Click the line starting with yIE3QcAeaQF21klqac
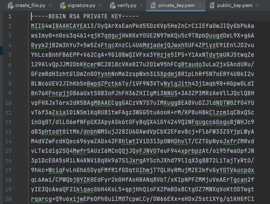The height and width of the screenshot is (204, 270). click(142, 190)
